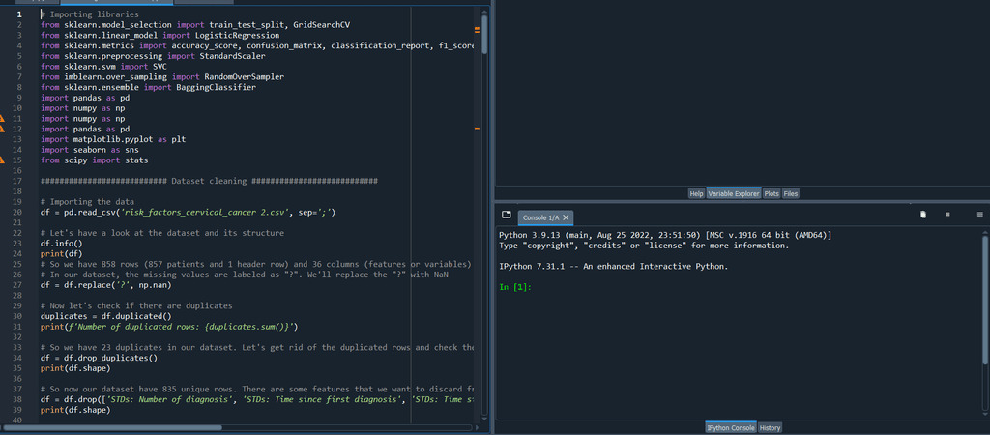990x435 pixels.
Task: Click 'import seaborn as sns' line
Action: (x=90, y=150)
